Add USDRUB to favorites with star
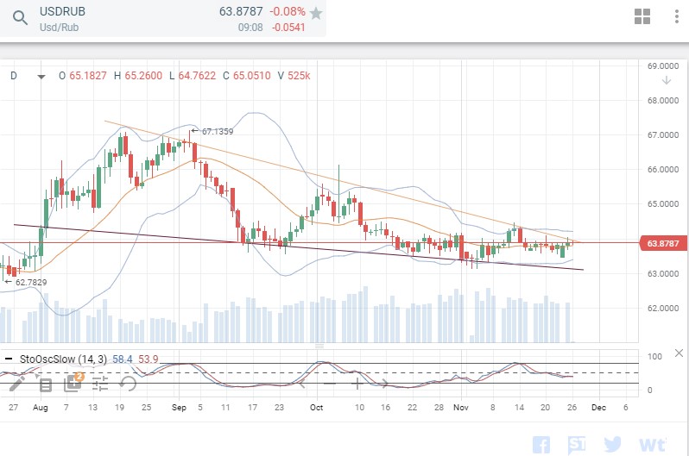The height and width of the screenshot is (456, 689). 315,13
